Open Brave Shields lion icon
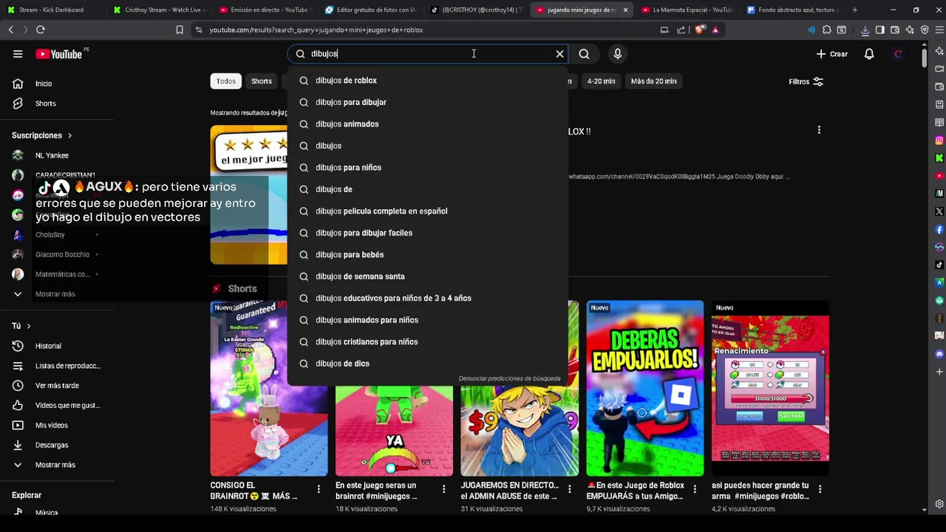This screenshot has height=532, width=946. (700, 30)
